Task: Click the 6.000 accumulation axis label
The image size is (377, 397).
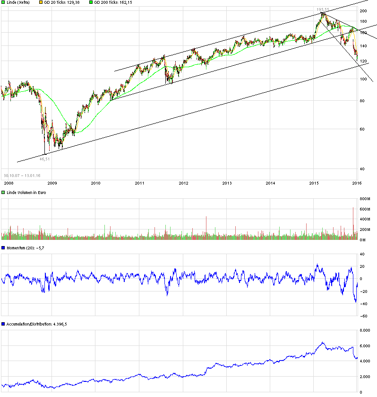Action: 365,346
